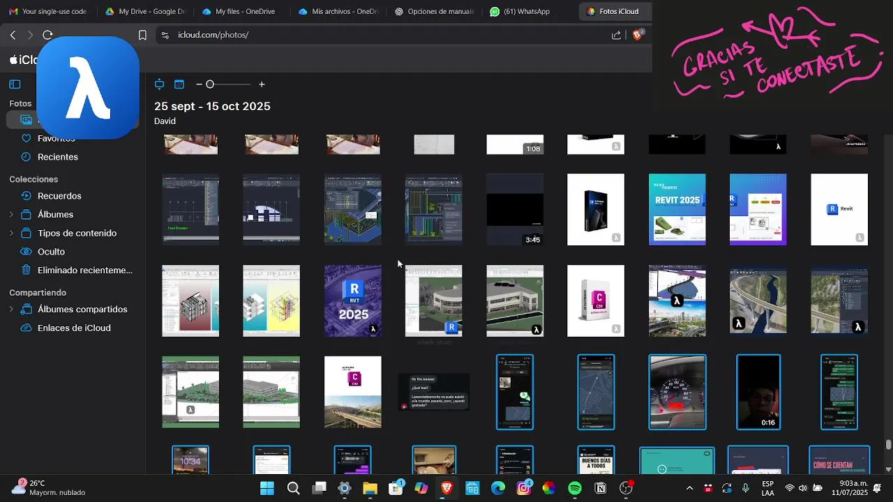Switch to Opciones de manuales tab
The height and width of the screenshot is (502, 893).
[434, 11]
